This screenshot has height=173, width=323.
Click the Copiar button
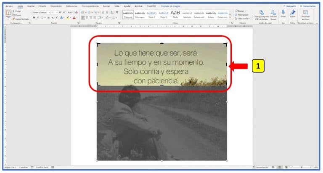point(17,15)
